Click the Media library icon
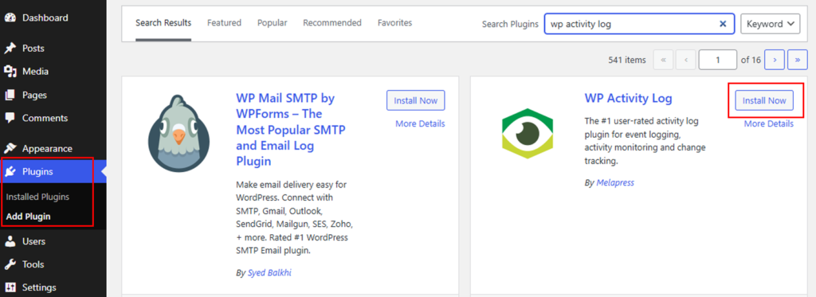This screenshot has height=297, width=816. 10,71
